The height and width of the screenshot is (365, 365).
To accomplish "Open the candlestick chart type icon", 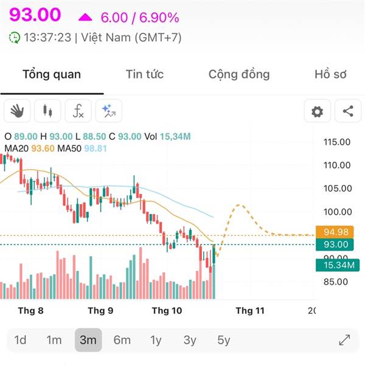I will click(47, 111).
